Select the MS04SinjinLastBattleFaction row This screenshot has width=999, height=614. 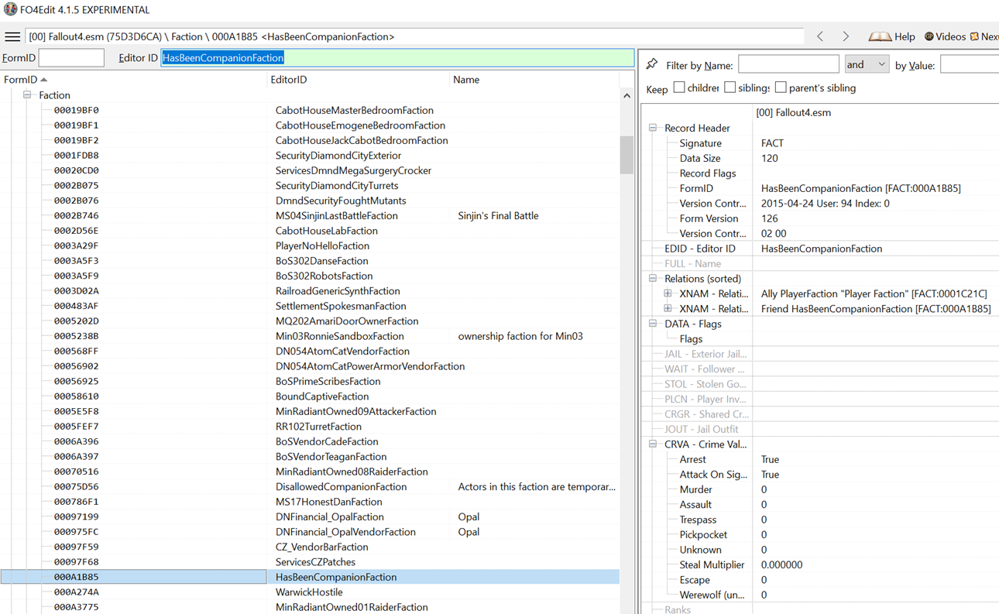tap(310, 215)
